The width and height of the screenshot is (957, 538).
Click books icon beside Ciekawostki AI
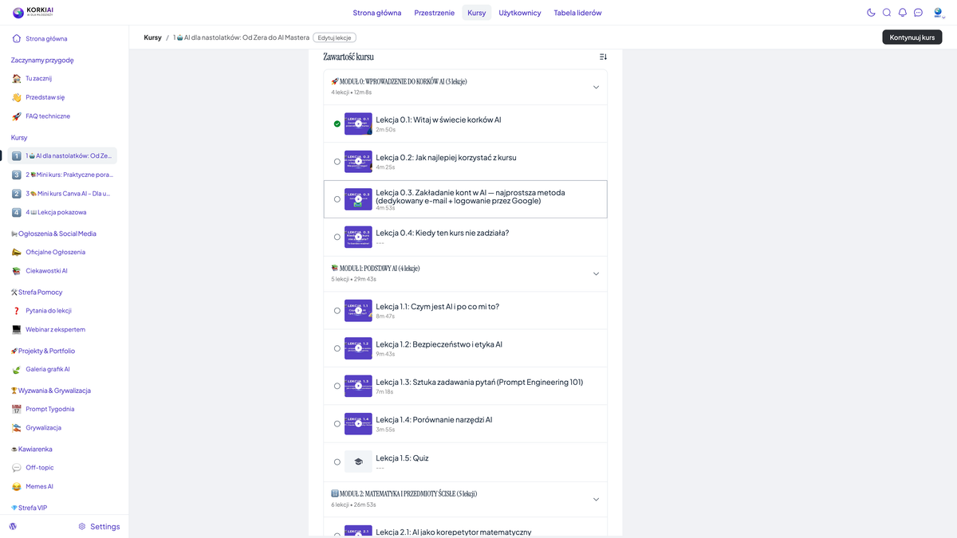coord(17,271)
